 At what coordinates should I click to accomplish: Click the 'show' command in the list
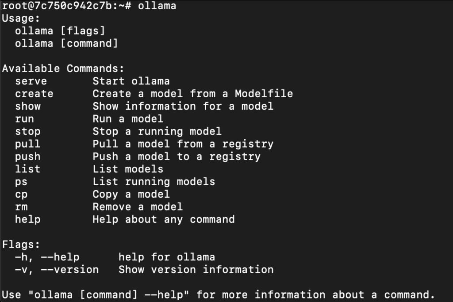27,106
